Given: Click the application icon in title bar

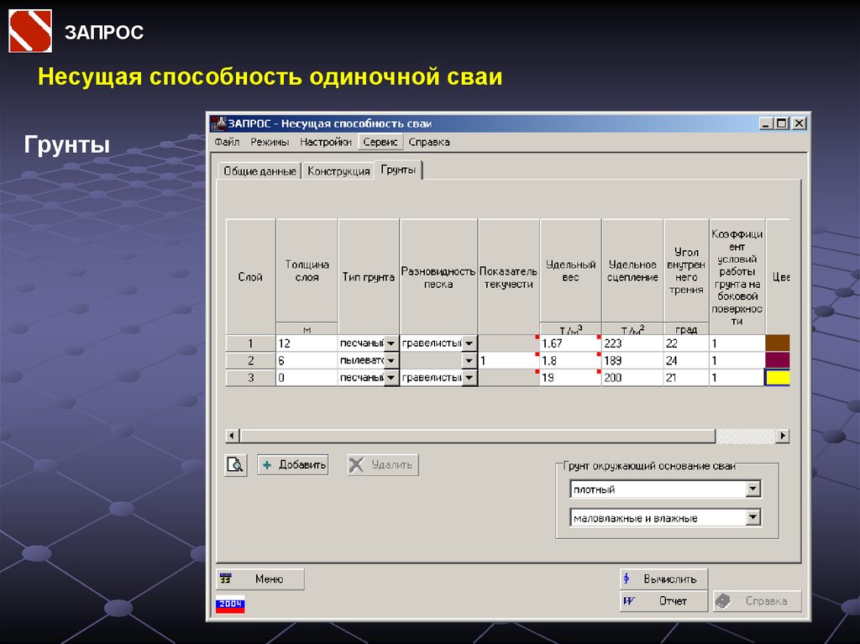Looking at the screenshot, I should point(218,123).
